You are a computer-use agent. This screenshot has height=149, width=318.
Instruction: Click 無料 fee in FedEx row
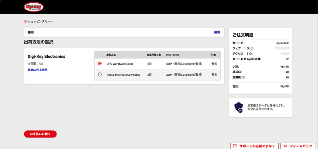pos(214,75)
